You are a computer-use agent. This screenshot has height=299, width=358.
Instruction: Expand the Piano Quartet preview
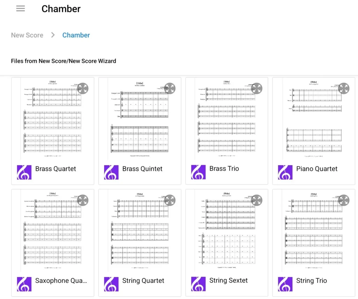pos(344,88)
